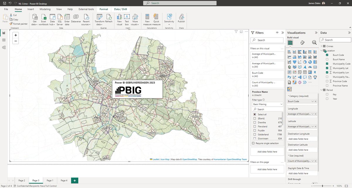Switch to Data view in left sidebar
This screenshot has width=352, height=188.
[4, 40]
